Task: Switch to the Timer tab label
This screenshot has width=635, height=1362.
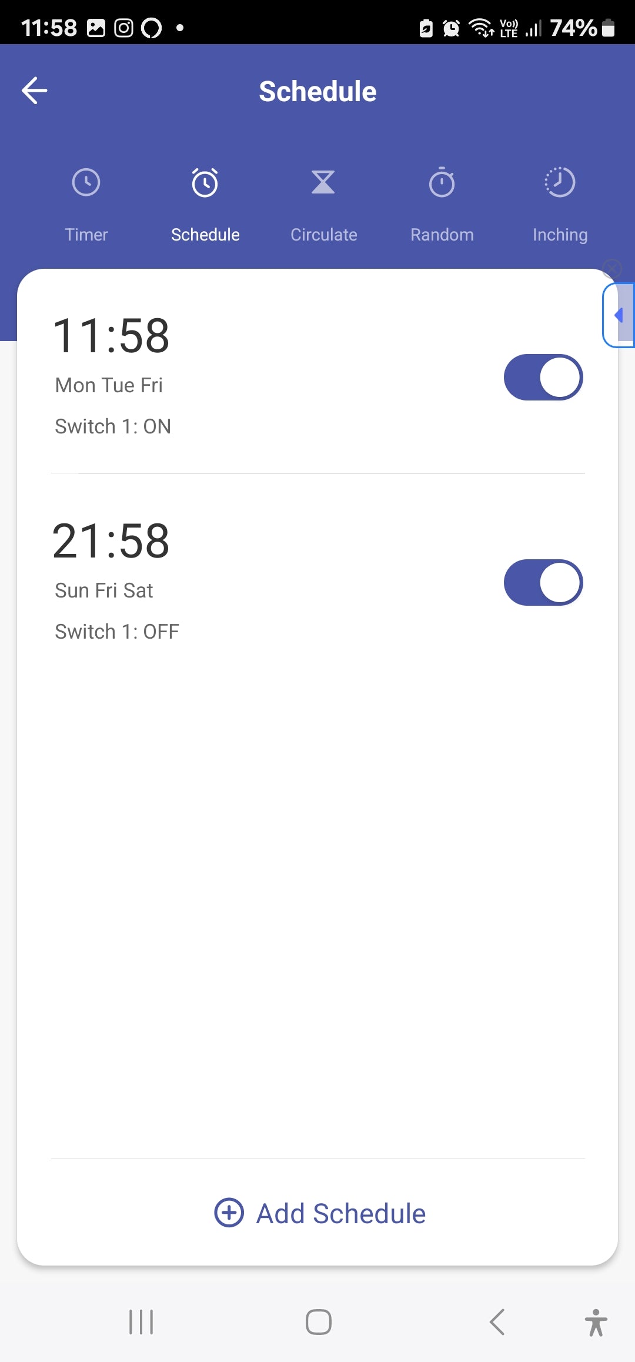Action: [x=86, y=235]
